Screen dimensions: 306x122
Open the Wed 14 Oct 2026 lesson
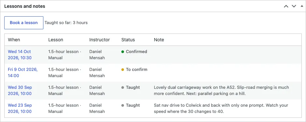(x=20, y=55)
